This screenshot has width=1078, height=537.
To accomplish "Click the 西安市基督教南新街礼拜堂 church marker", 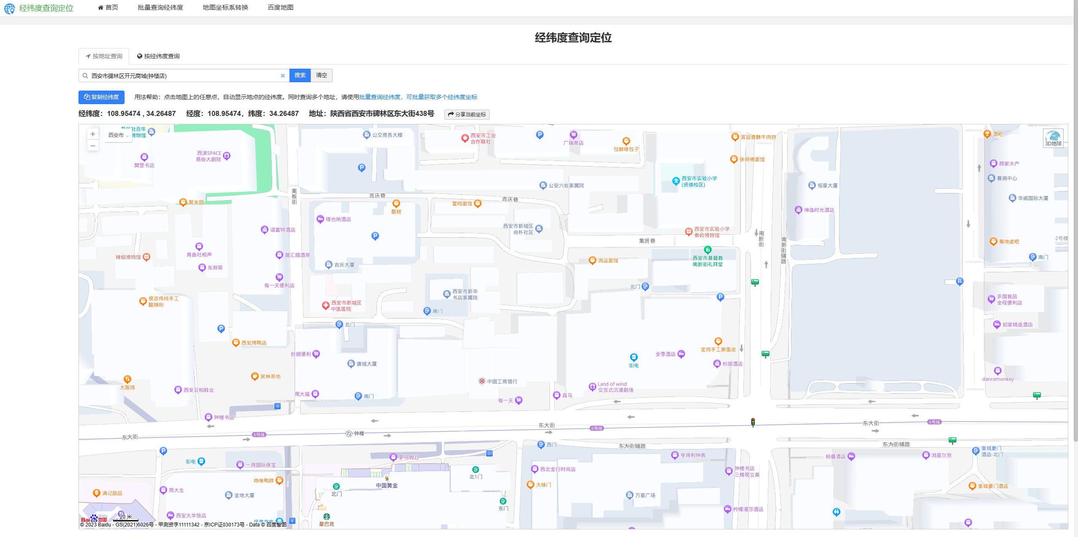I will coord(708,250).
